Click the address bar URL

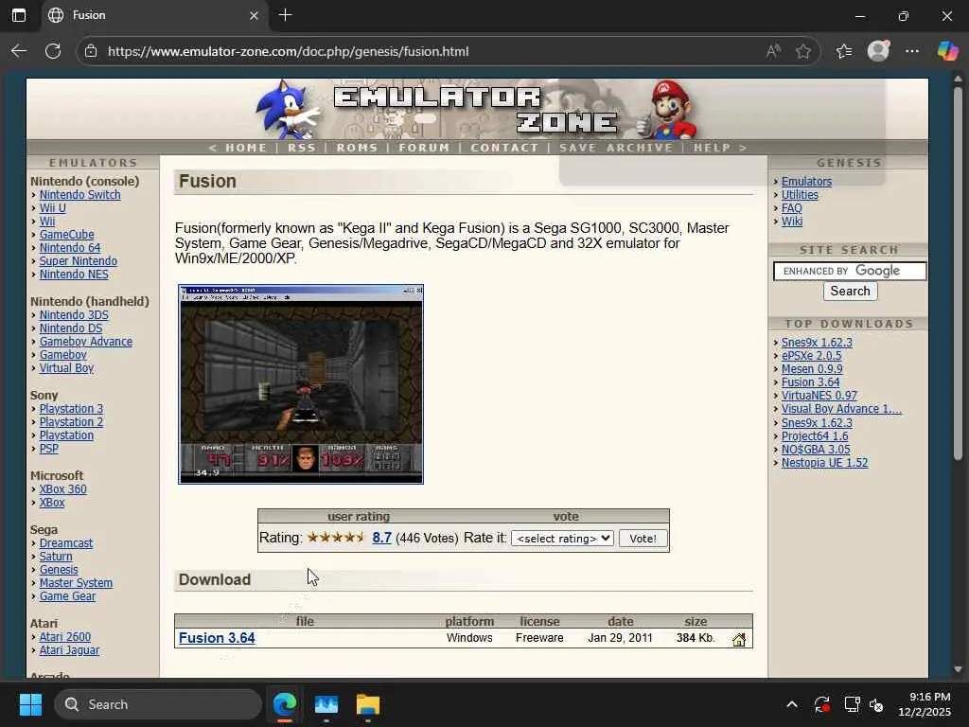click(288, 51)
